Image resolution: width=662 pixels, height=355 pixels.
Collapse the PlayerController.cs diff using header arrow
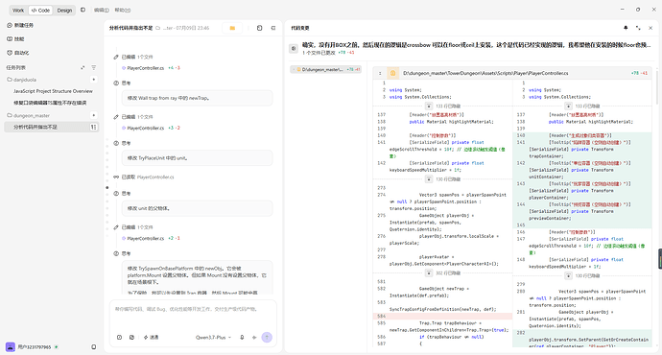click(x=380, y=73)
